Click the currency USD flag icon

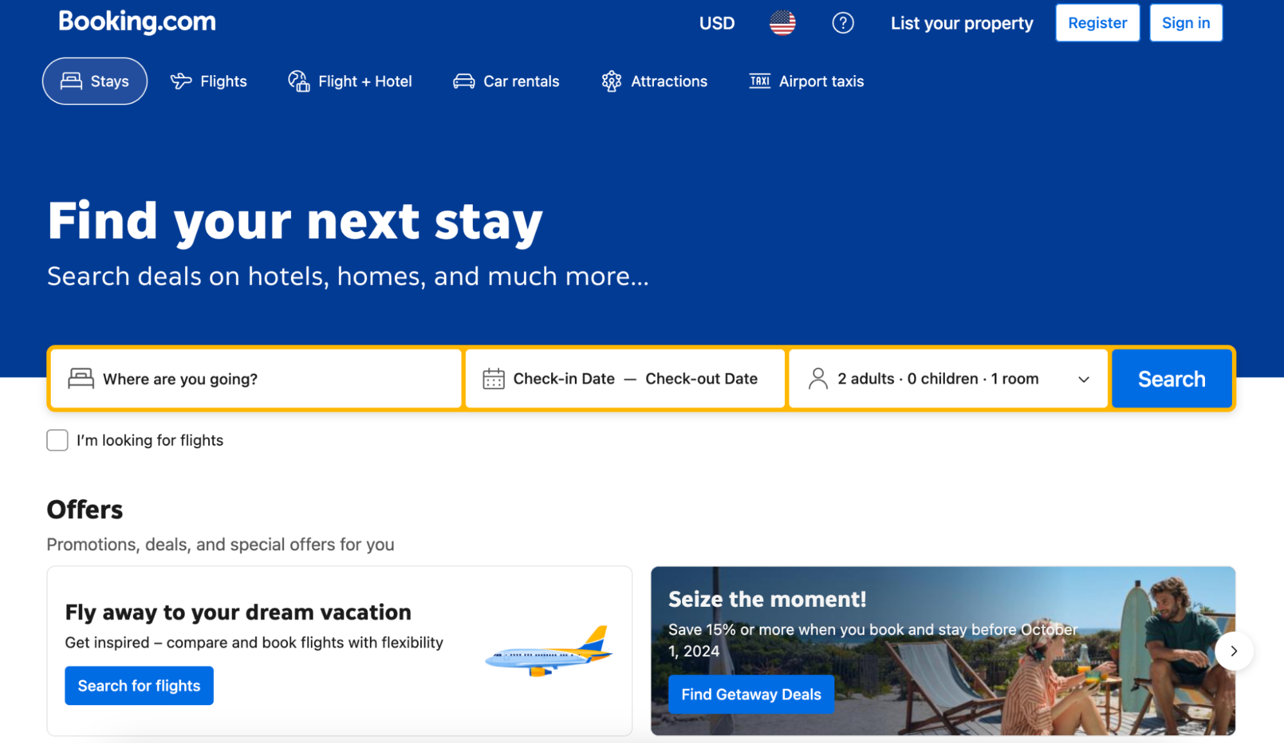(782, 24)
